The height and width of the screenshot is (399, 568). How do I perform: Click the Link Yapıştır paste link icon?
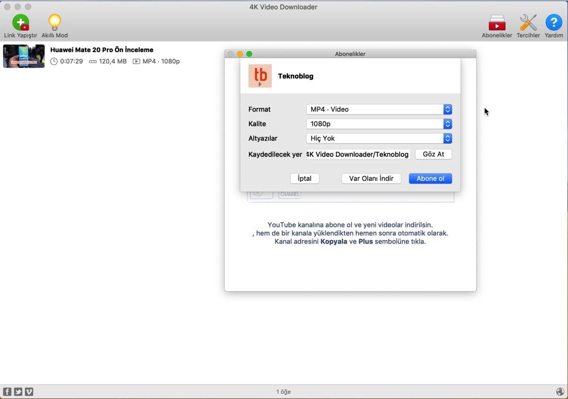(20, 22)
